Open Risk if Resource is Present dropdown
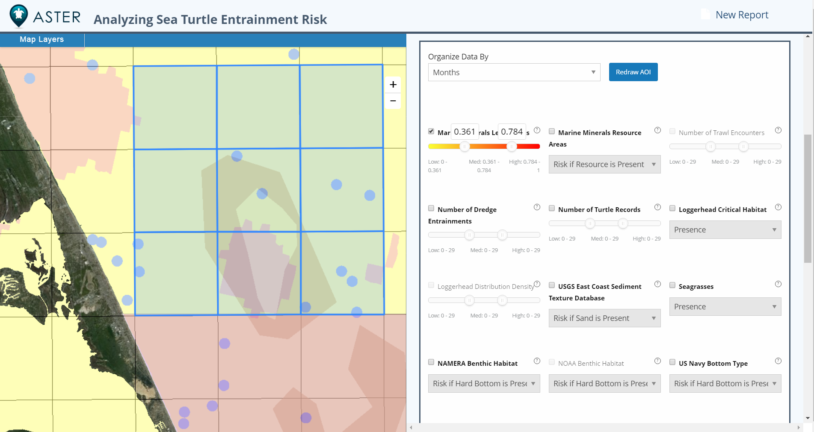The width and height of the screenshot is (814, 432). (x=604, y=165)
